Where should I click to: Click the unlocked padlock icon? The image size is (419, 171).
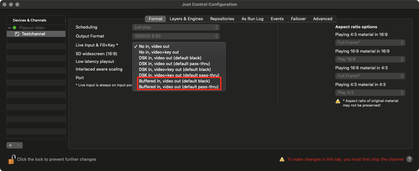pyautogui.click(x=12, y=159)
